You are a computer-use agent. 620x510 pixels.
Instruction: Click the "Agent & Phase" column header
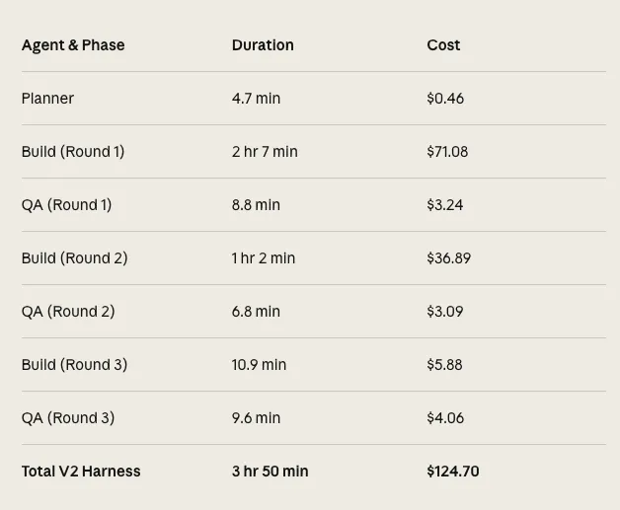[x=73, y=45]
